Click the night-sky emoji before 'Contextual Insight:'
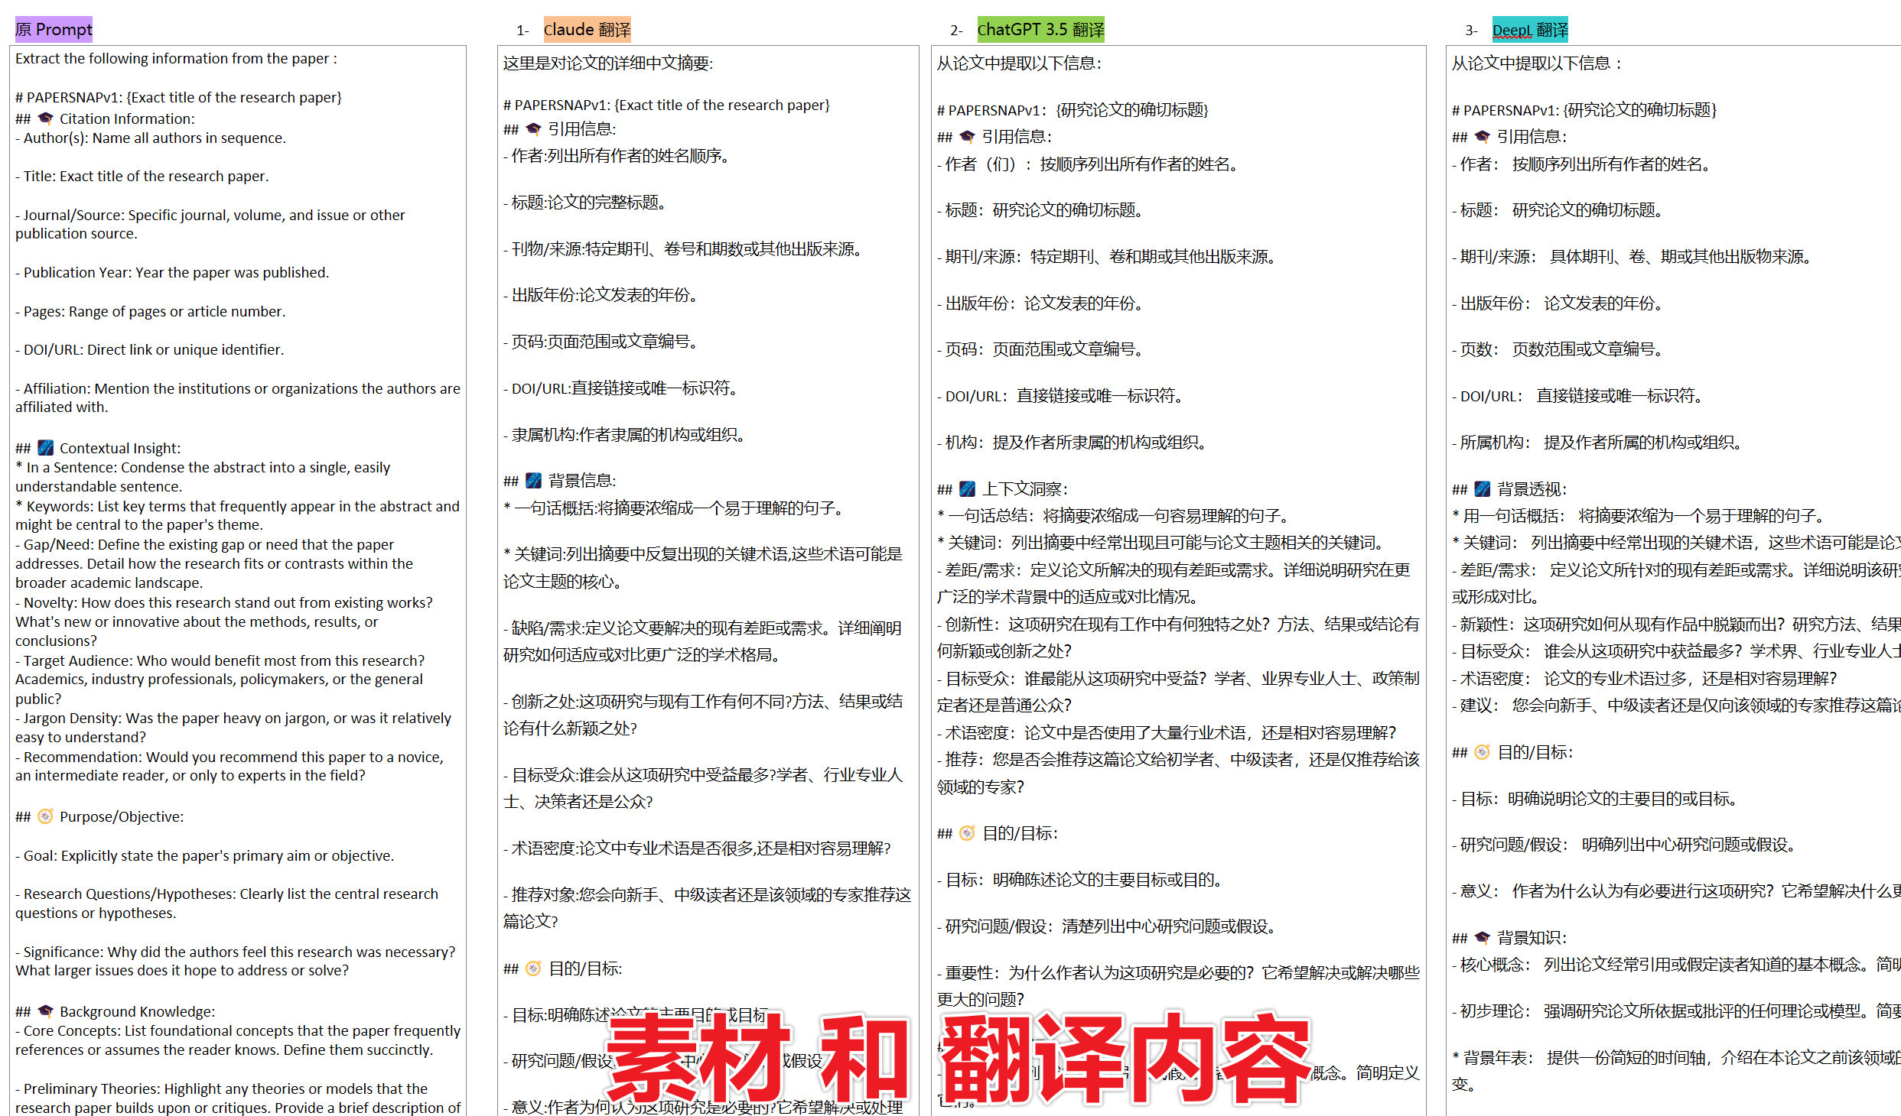This screenshot has height=1116, width=1901. [x=46, y=448]
